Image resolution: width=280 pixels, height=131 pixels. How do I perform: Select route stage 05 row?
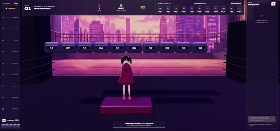coord(10,75)
